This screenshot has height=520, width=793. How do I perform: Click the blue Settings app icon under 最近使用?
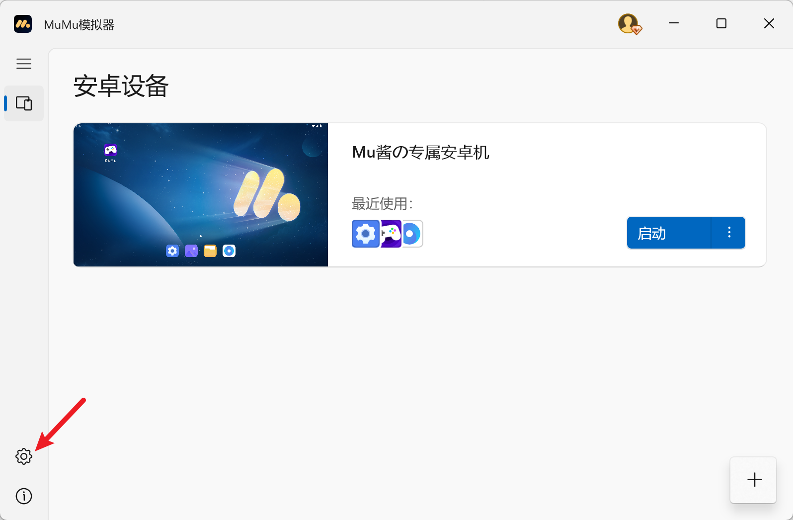(x=365, y=234)
